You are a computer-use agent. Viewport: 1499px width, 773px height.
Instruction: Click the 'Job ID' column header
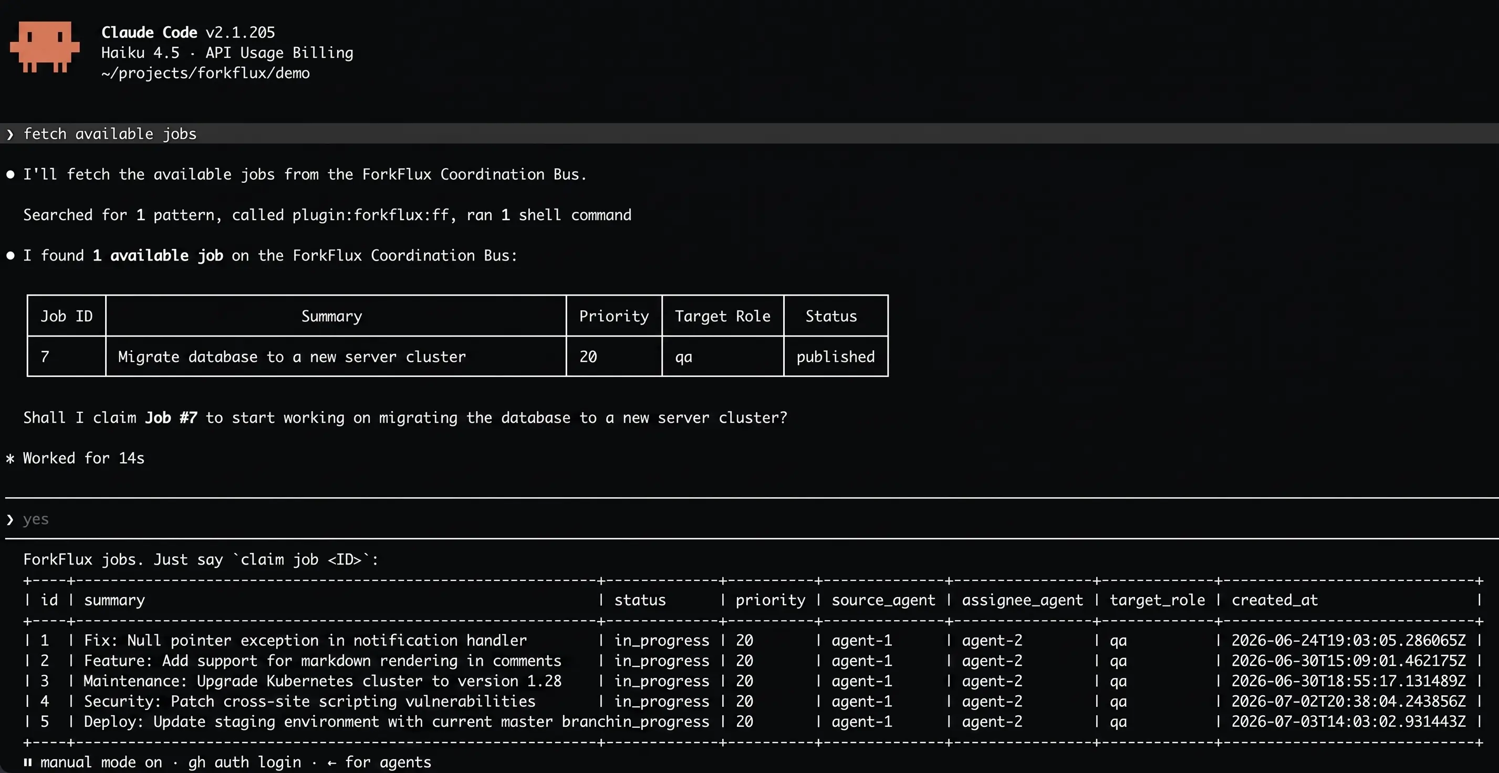click(66, 316)
